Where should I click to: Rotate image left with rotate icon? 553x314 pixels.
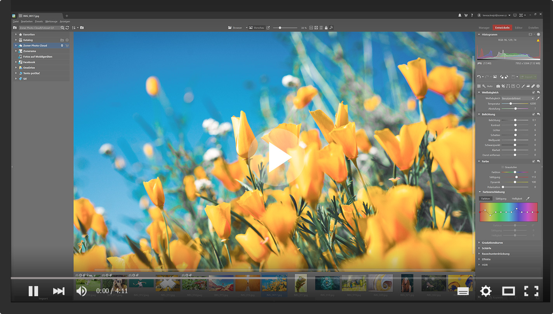[x=502, y=77]
